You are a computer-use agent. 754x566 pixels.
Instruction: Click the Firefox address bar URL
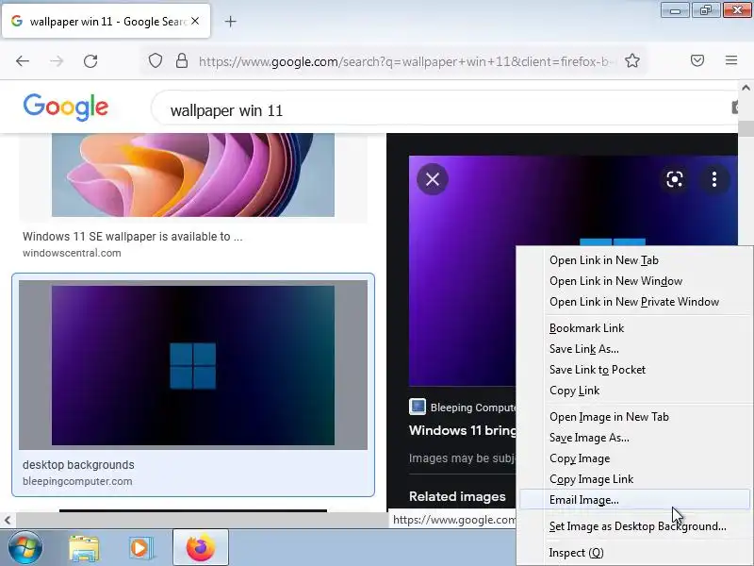[x=406, y=61]
